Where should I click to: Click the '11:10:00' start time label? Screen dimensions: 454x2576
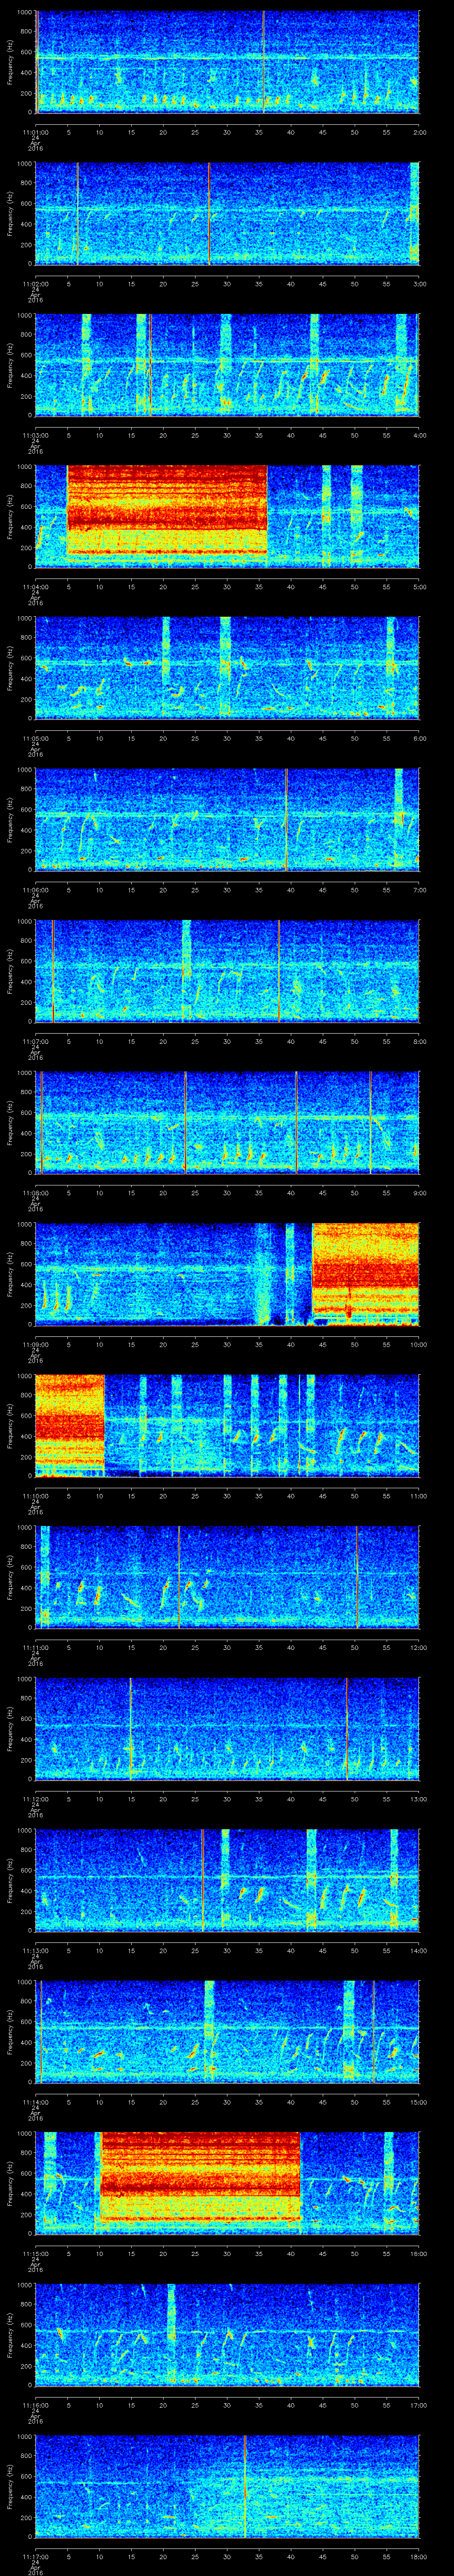35,1495
